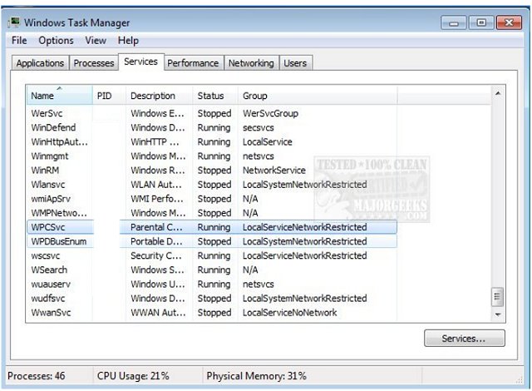Switch to the Processes tab
The image size is (532, 391).
pos(93,63)
